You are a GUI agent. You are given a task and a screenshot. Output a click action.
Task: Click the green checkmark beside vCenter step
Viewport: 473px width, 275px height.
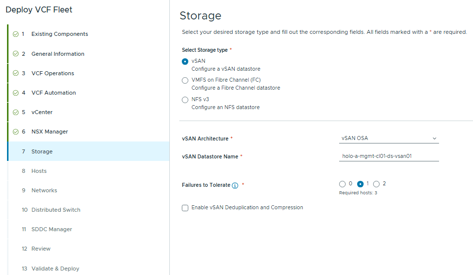pos(16,112)
